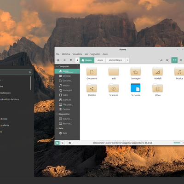
Task: Open the Modifica menu
Action: pyautogui.click(x=66, y=54)
